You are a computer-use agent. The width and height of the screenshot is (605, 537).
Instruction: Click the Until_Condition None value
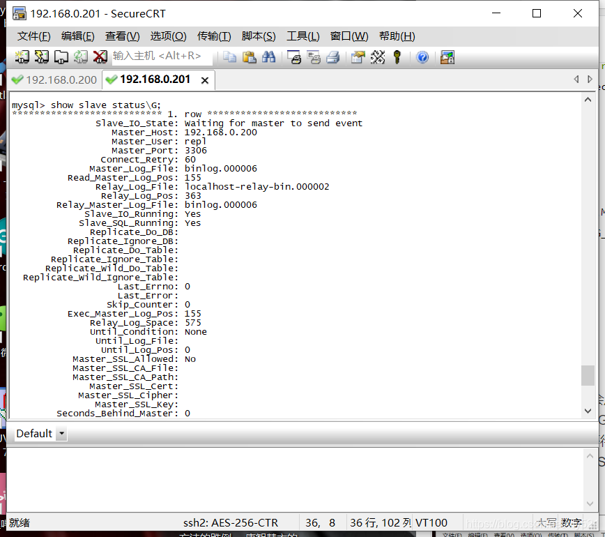[x=195, y=332]
